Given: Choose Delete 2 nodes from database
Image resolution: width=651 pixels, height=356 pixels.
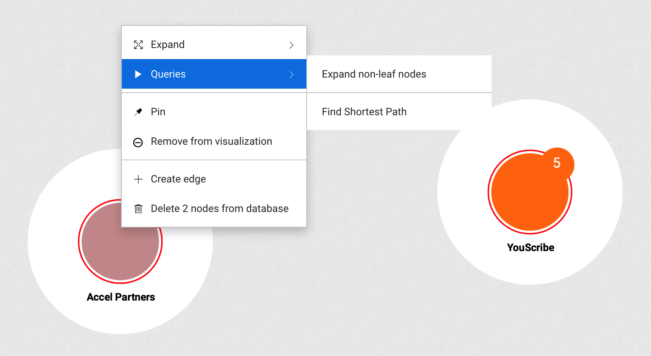Looking at the screenshot, I should pyautogui.click(x=214, y=208).
